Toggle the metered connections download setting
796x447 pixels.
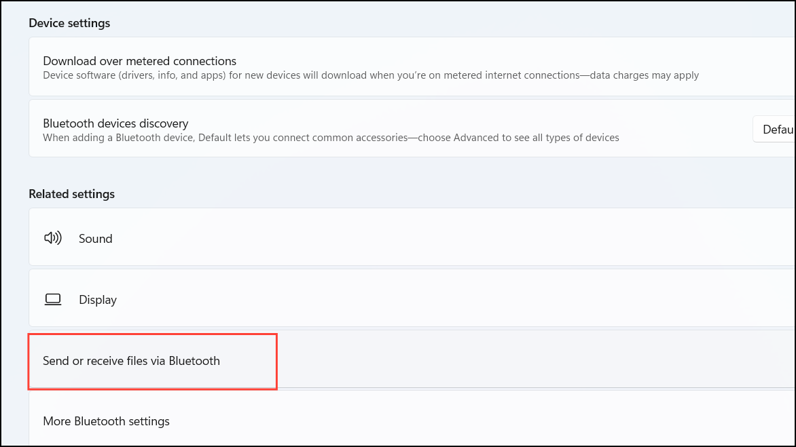tap(408, 66)
